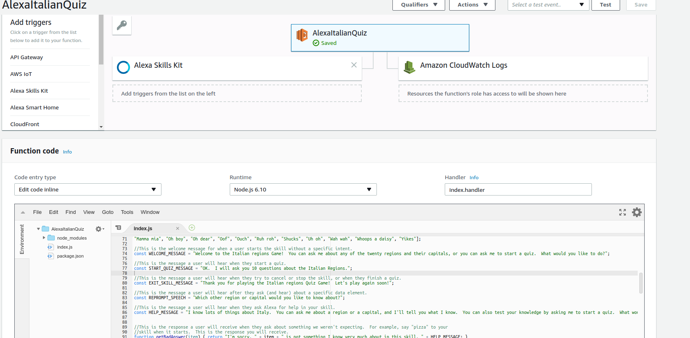
Task: Click the Amazon CloudWatch Logs icon
Action: click(x=409, y=67)
